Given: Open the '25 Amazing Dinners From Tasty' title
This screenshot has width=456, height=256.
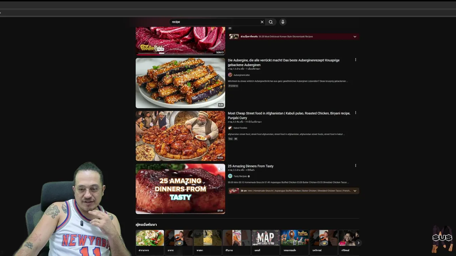Looking at the screenshot, I should click(251, 166).
